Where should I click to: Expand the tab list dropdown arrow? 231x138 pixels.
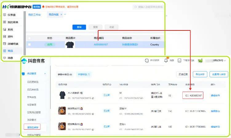[x=65, y=14]
